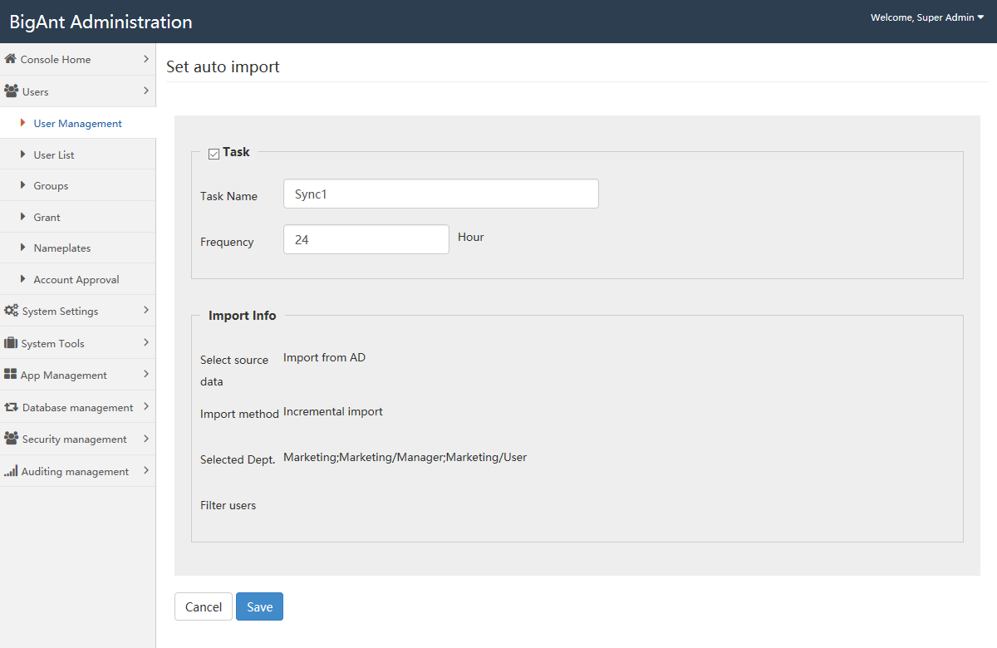Expand System Settings chevron

(146, 310)
